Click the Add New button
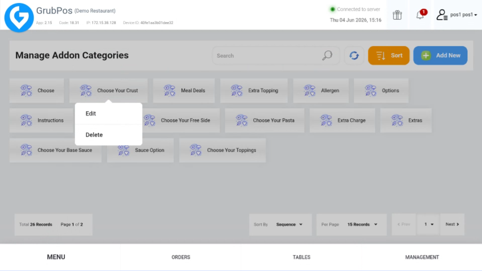This screenshot has width=482, height=271. pyautogui.click(x=440, y=56)
